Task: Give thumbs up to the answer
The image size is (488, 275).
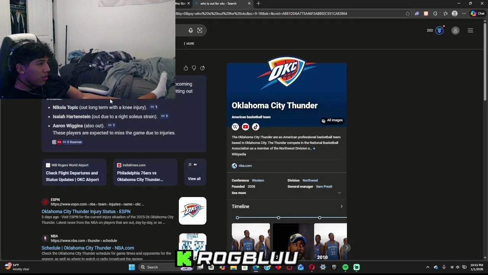Action: click(186, 68)
